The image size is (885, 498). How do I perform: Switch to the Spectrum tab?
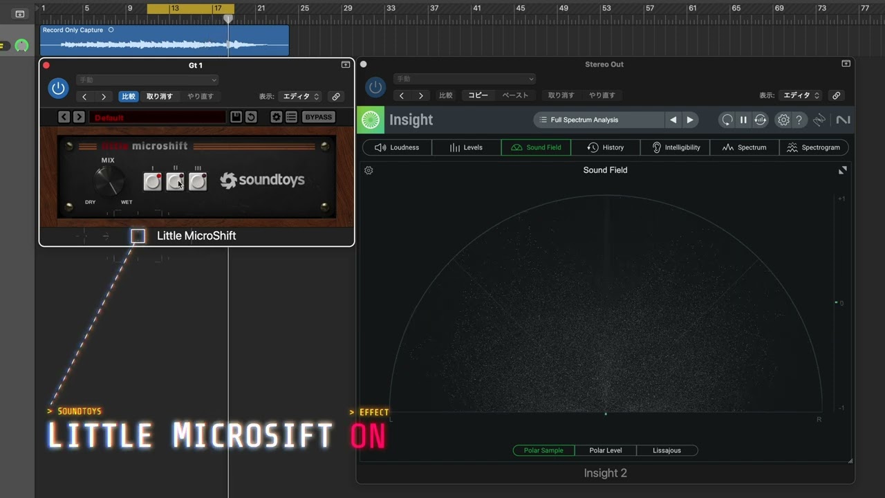(x=744, y=147)
